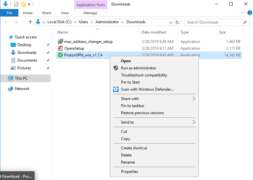
Task: Click the ProtonVPN installer file icon
Action: pyautogui.click(x=60, y=55)
